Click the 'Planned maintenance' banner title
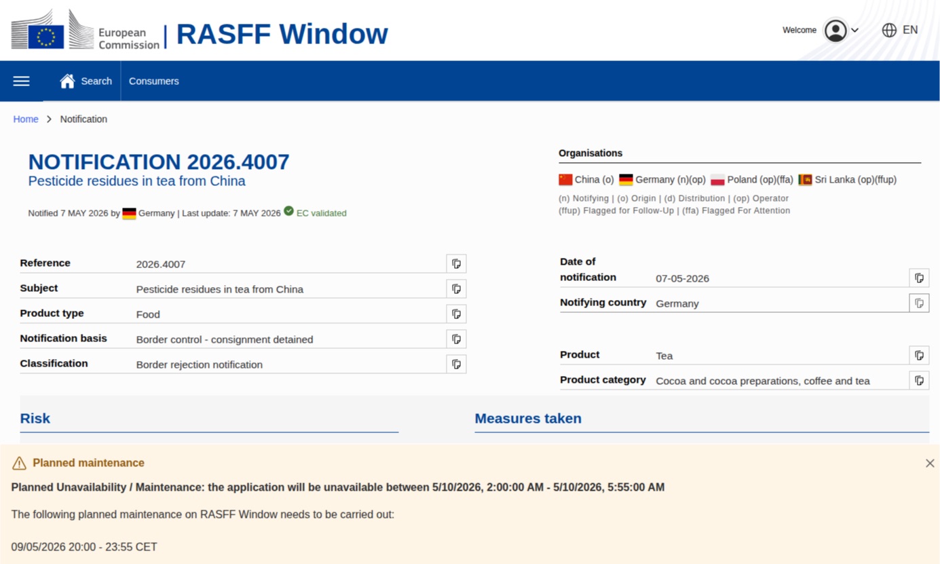940x564 pixels. [89, 463]
